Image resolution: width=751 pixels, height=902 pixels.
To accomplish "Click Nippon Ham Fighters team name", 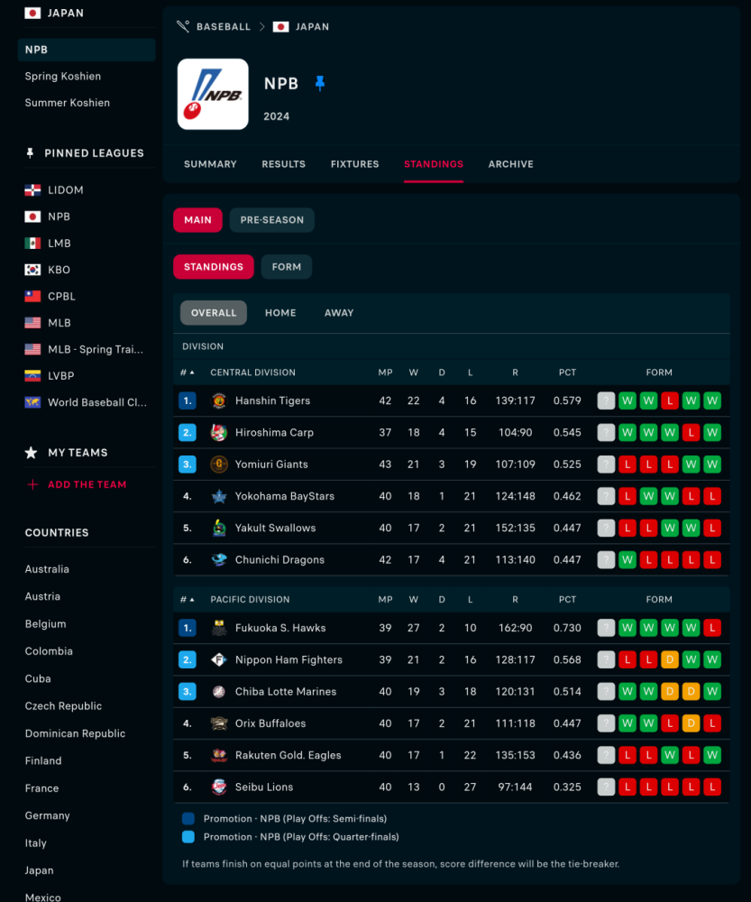I will click(288, 660).
